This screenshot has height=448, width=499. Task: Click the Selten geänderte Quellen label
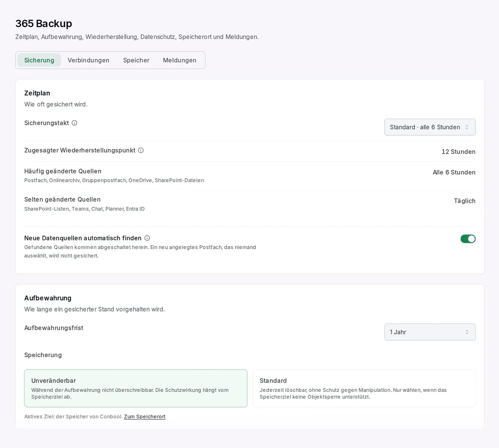(62, 199)
